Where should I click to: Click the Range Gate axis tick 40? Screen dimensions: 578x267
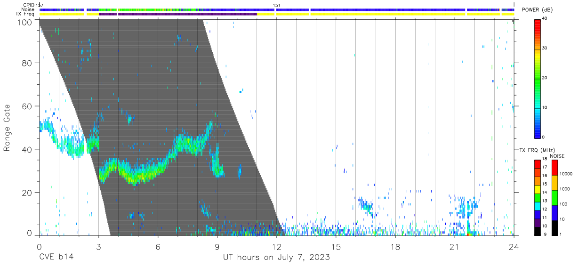[x=28, y=149]
